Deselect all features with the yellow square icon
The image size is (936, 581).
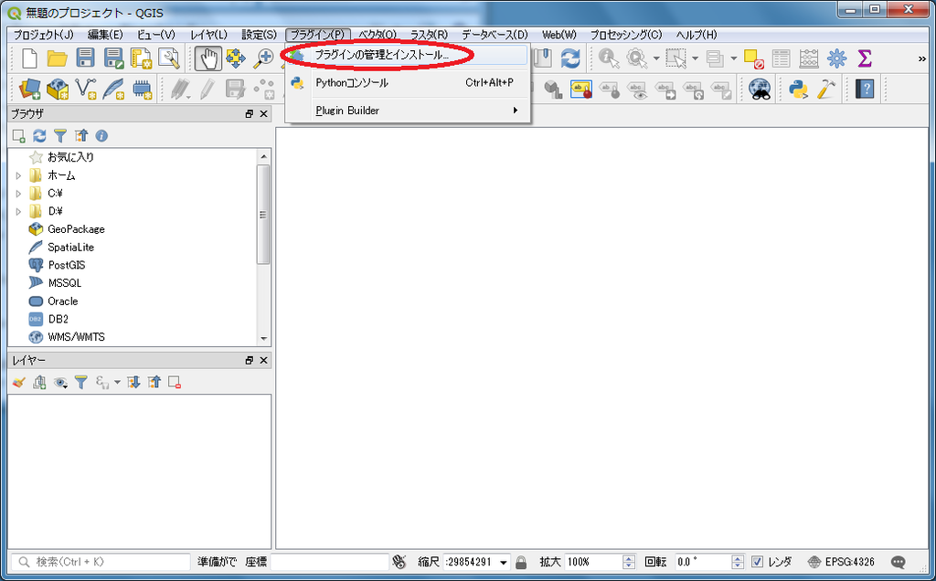753,58
